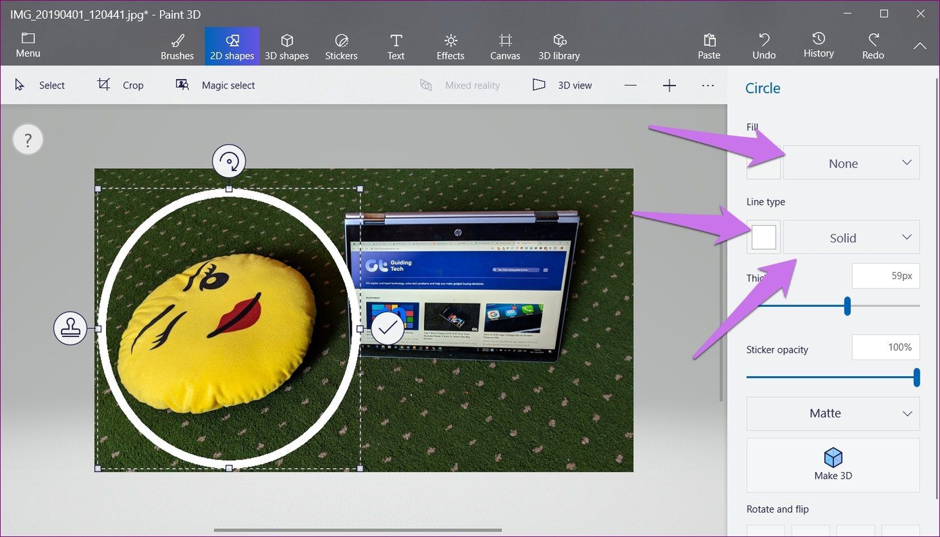Open the Effects tab
The width and height of the screenshot is (940, 537).
point(450,47)
